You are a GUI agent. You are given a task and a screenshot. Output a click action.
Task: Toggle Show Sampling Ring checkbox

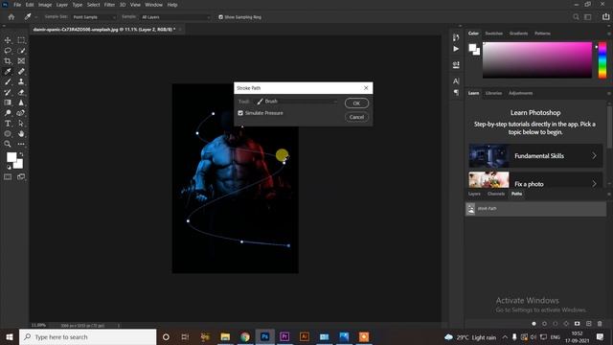(221, 17)
